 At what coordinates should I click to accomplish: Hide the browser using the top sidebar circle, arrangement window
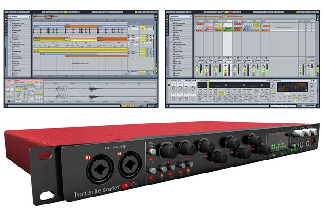[x=6, y=16]
